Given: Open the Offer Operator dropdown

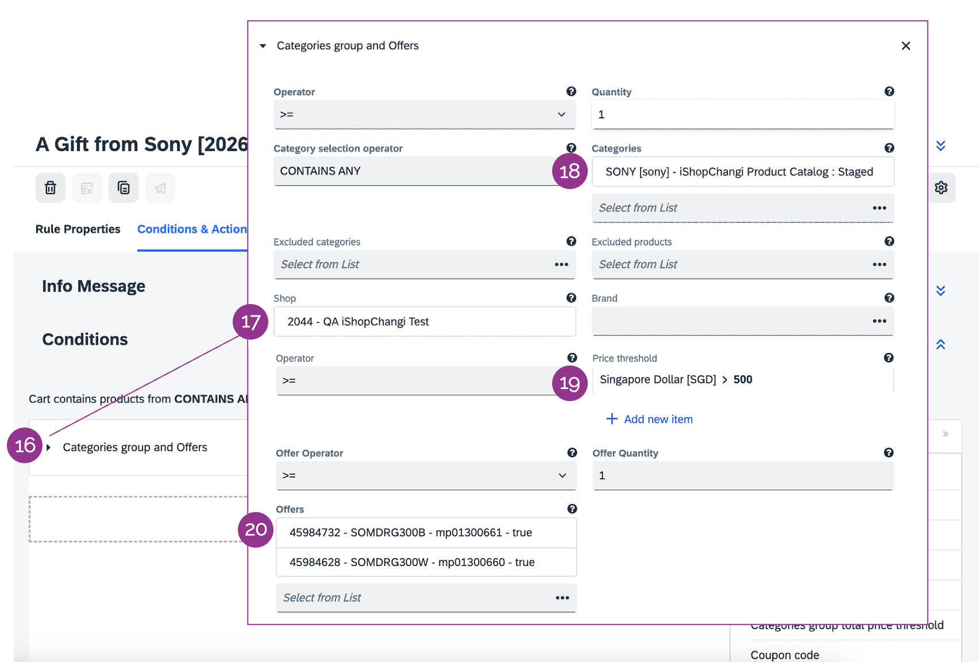Looking at the screenshot, I should [x=425, y=475].
